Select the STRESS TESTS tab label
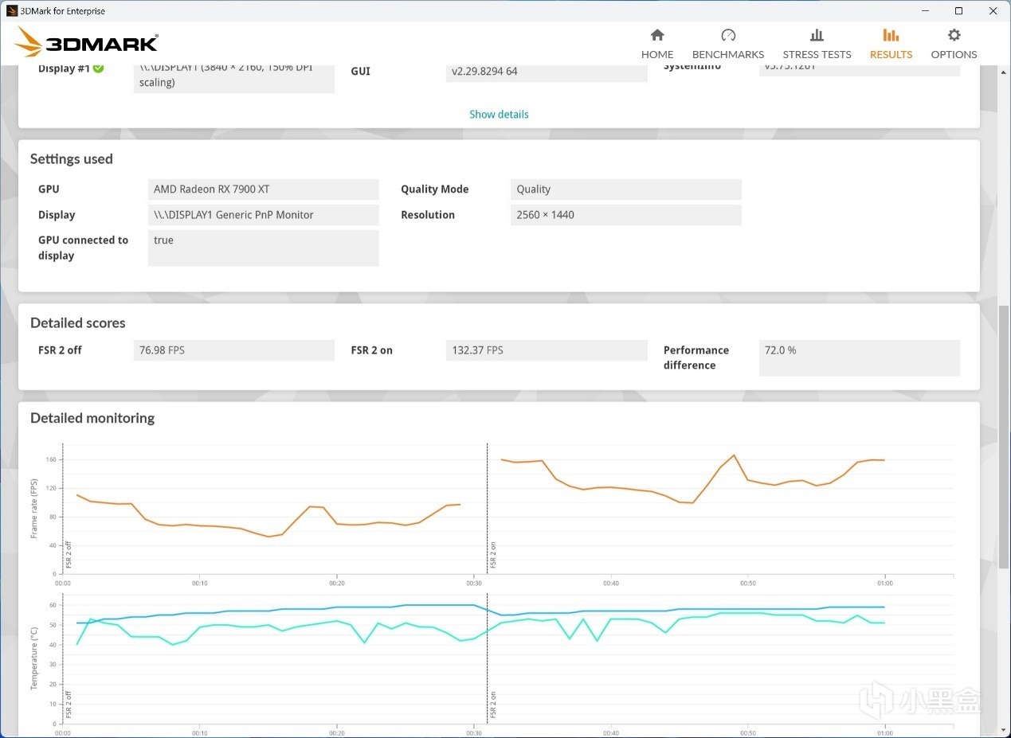1011x738 pixels. pyautogui.click(x=817, y=54)
